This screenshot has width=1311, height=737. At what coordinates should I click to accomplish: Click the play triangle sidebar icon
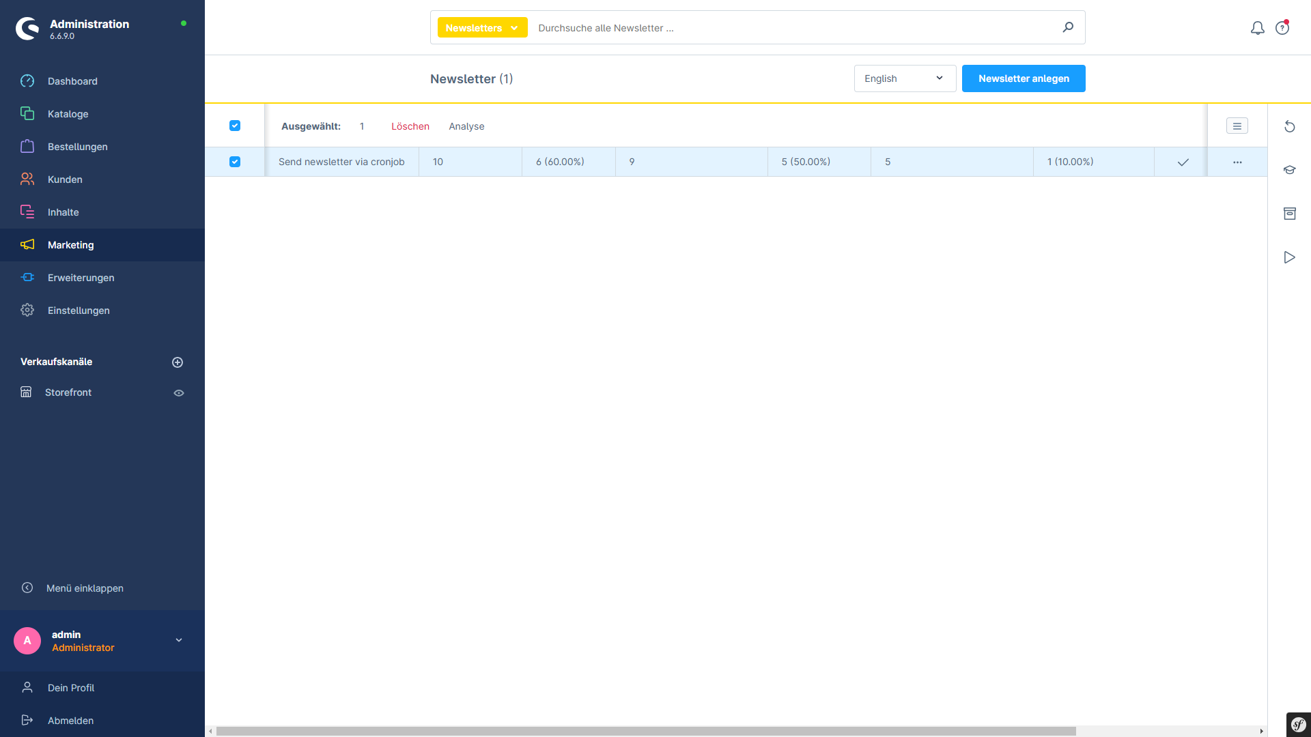pos(1289,257)
